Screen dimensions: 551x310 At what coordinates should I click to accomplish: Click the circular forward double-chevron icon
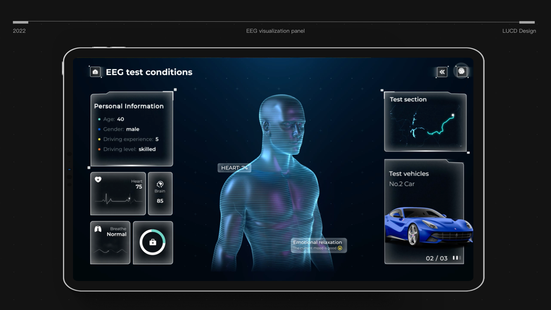(x=462, y=71)
